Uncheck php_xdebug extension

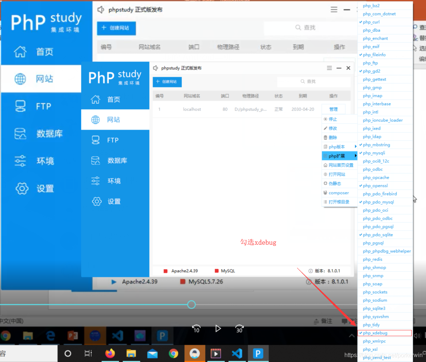[385, 333]
